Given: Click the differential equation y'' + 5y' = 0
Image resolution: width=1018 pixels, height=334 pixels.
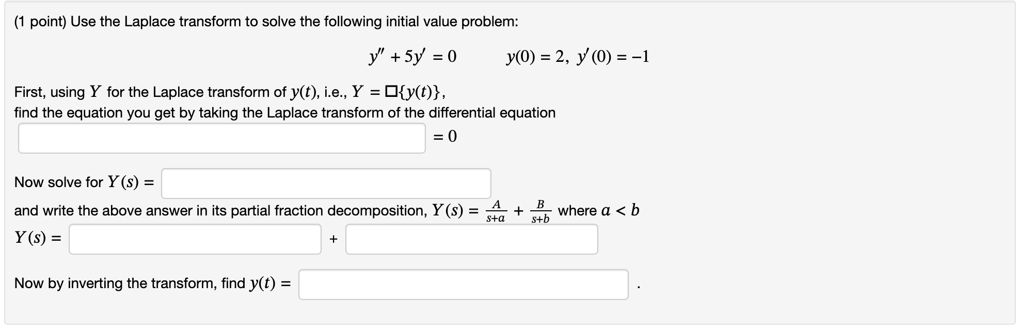Looking at the screenshot, I should pos(412,56).
